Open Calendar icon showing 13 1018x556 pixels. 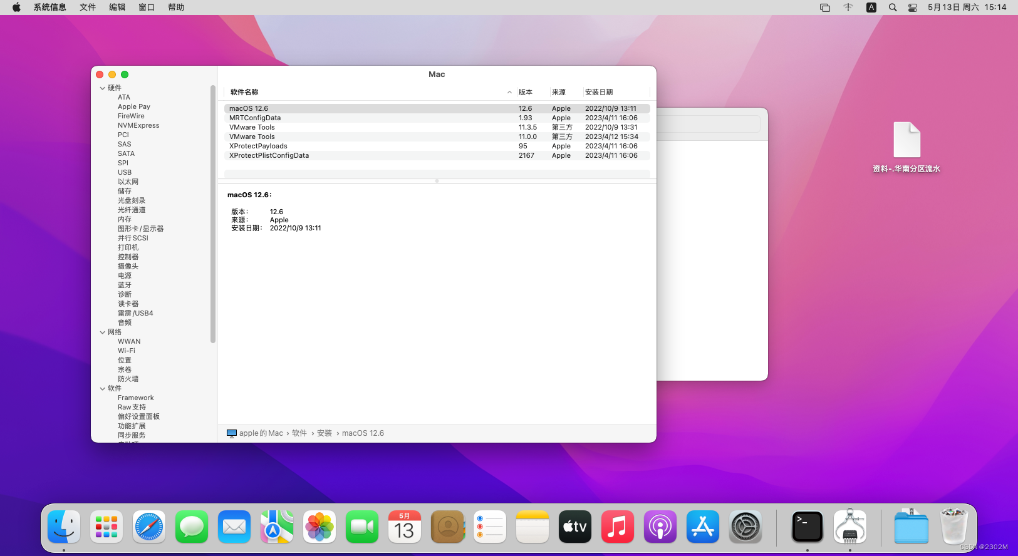tap(405, 527)
